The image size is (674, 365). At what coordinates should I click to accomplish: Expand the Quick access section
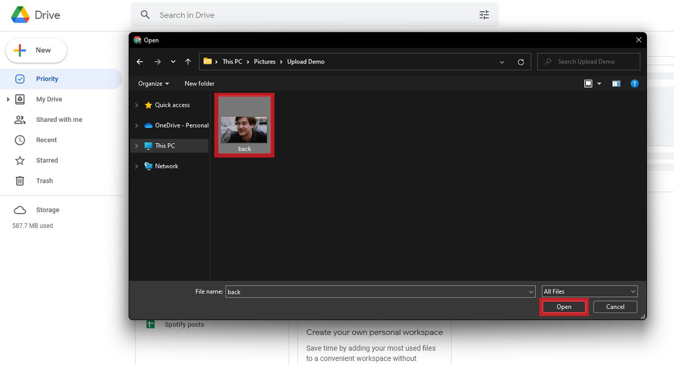(135, 104)
